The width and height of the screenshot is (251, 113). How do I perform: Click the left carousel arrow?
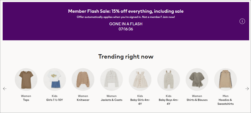[5, 89]
